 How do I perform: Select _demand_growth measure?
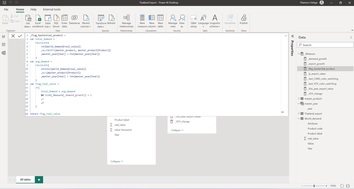point(317,59)
